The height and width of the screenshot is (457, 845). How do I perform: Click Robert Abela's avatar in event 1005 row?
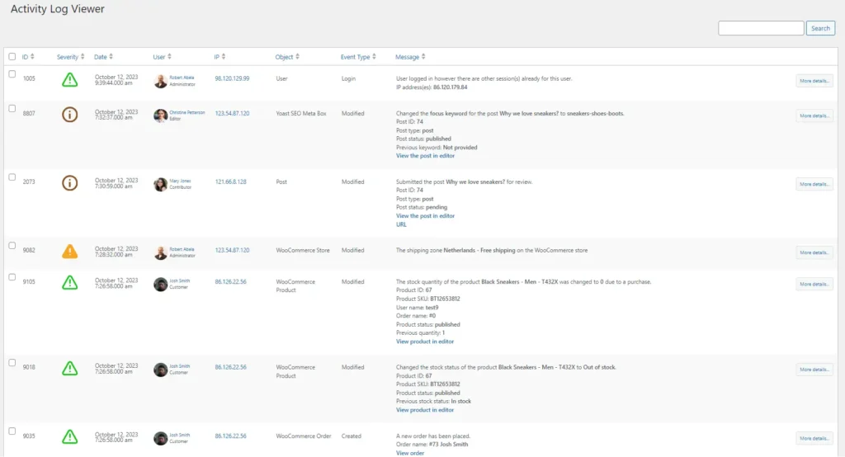[x=160, y=81]
